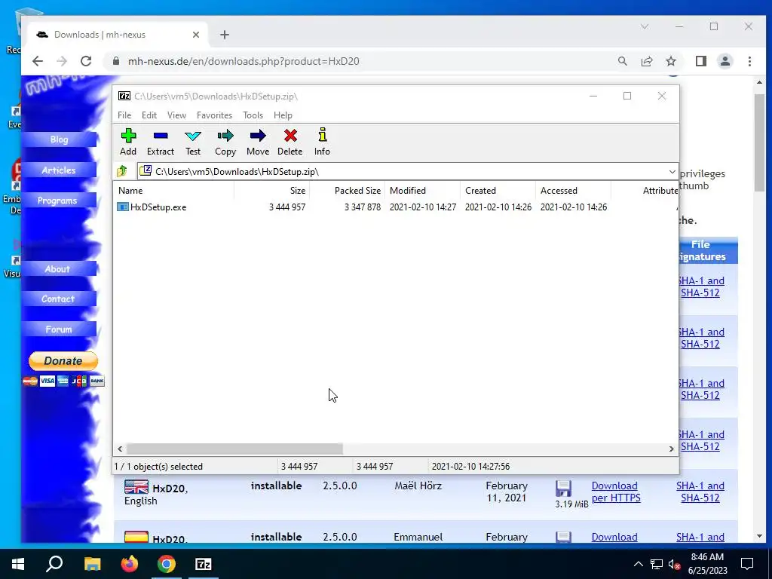The height and width of the screenshot is (579, 772).
Task: Open the File menu in 7-Zip
Action: [124, 115]
